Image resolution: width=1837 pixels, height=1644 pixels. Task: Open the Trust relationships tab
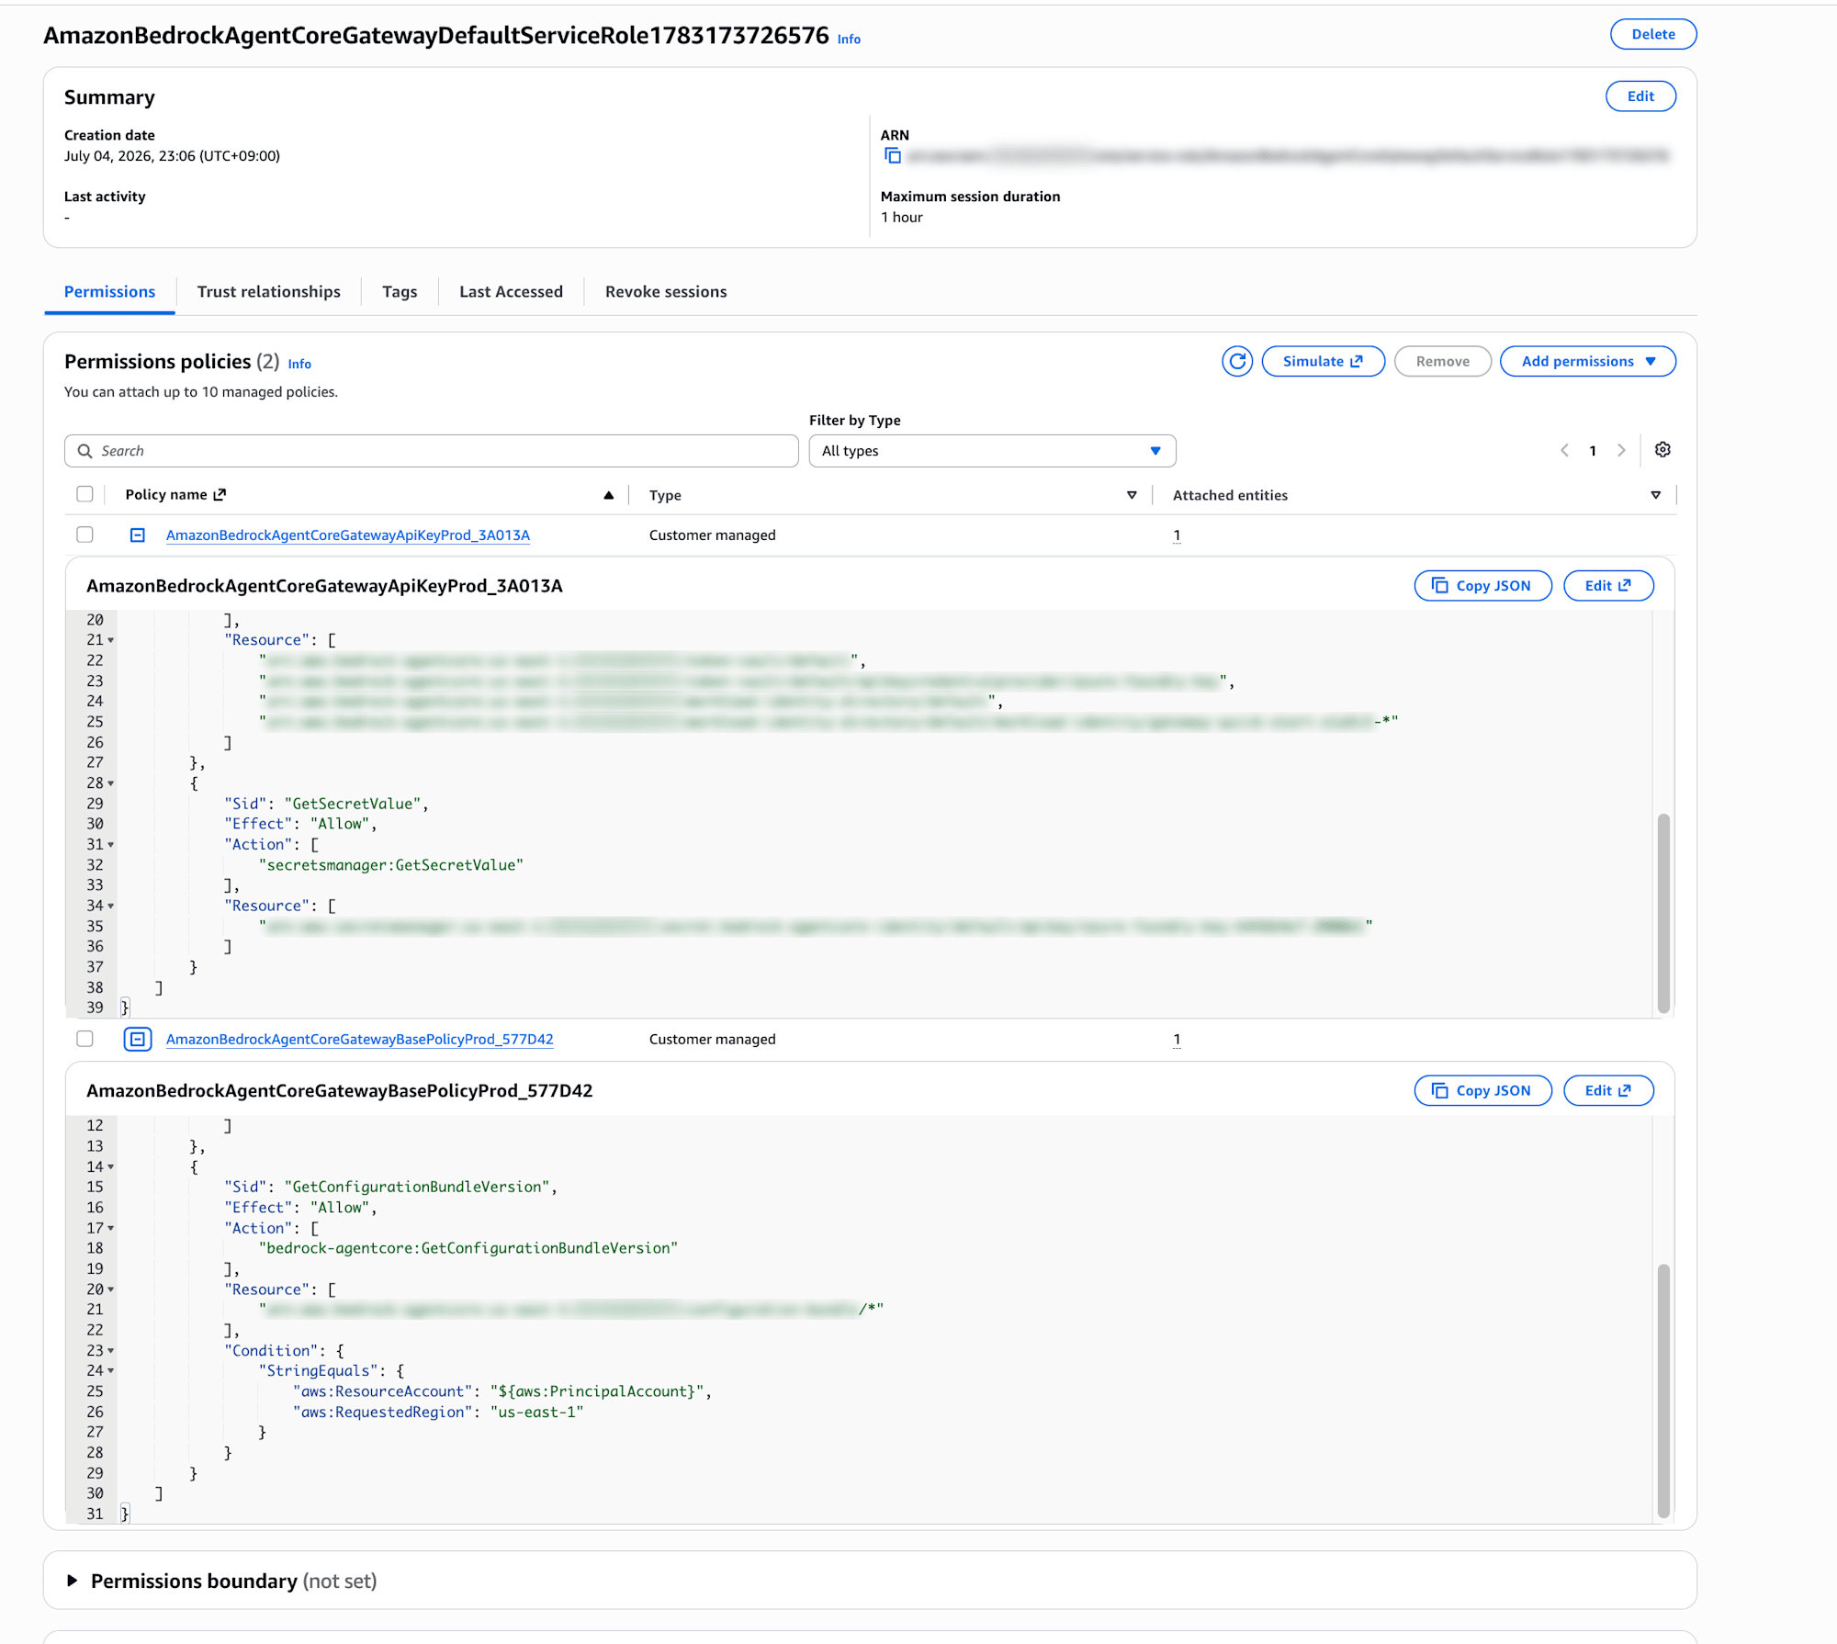(x=268, y=292)
